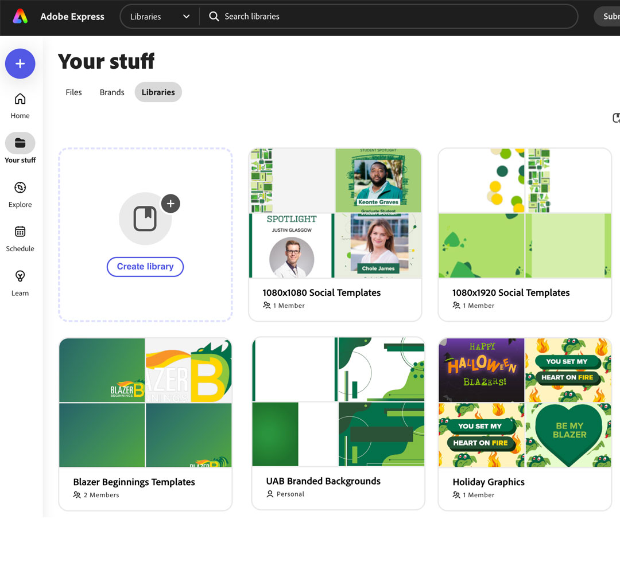The width and height of the screenshot is (620, 566).
Task: Switch to the Files tab
Action: 73,92
